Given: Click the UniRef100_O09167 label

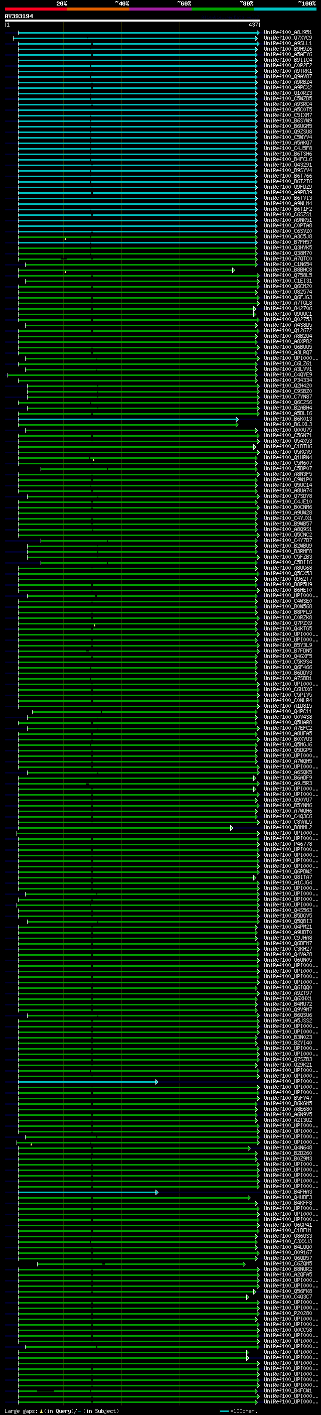Looking at the screenshot, I should tap(288, 1252).
